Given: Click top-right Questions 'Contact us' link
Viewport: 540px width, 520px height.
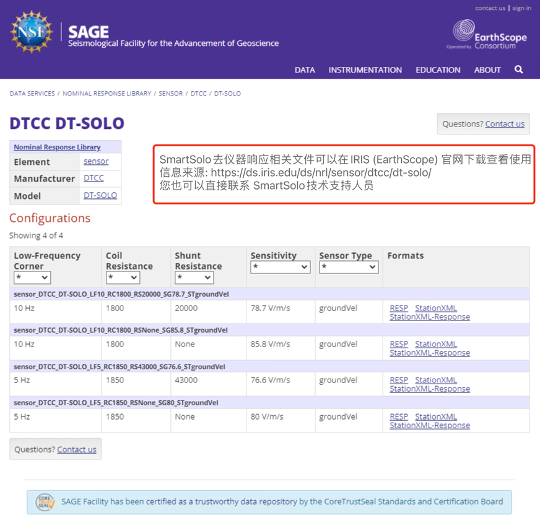Looking at the screenshot, I should coord(505,124).
